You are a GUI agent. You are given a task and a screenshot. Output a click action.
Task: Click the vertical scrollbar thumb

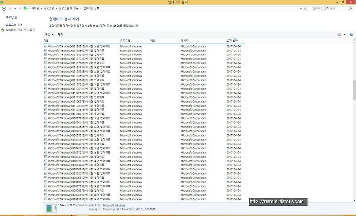[x=354, y=90]
